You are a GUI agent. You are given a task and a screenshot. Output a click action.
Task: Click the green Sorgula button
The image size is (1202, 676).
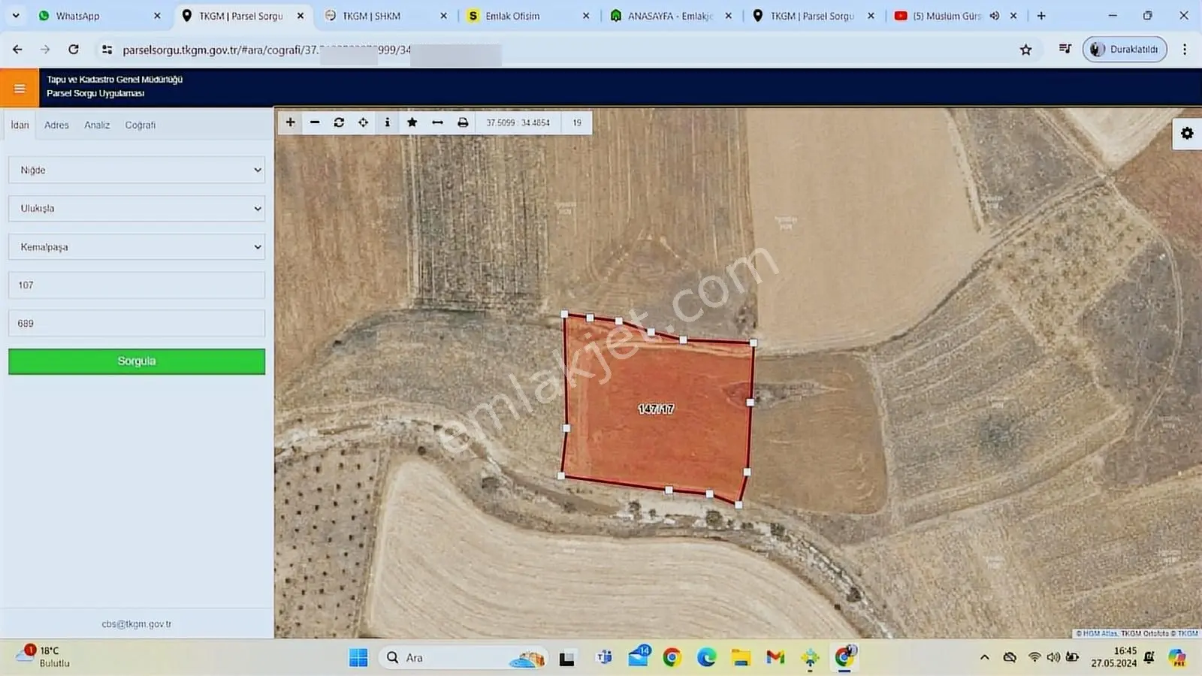[137, 361]
